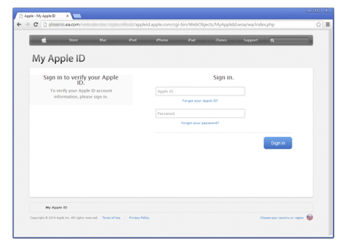Click the Password input field
The image size is (346, 248).
tap(200, 113)
